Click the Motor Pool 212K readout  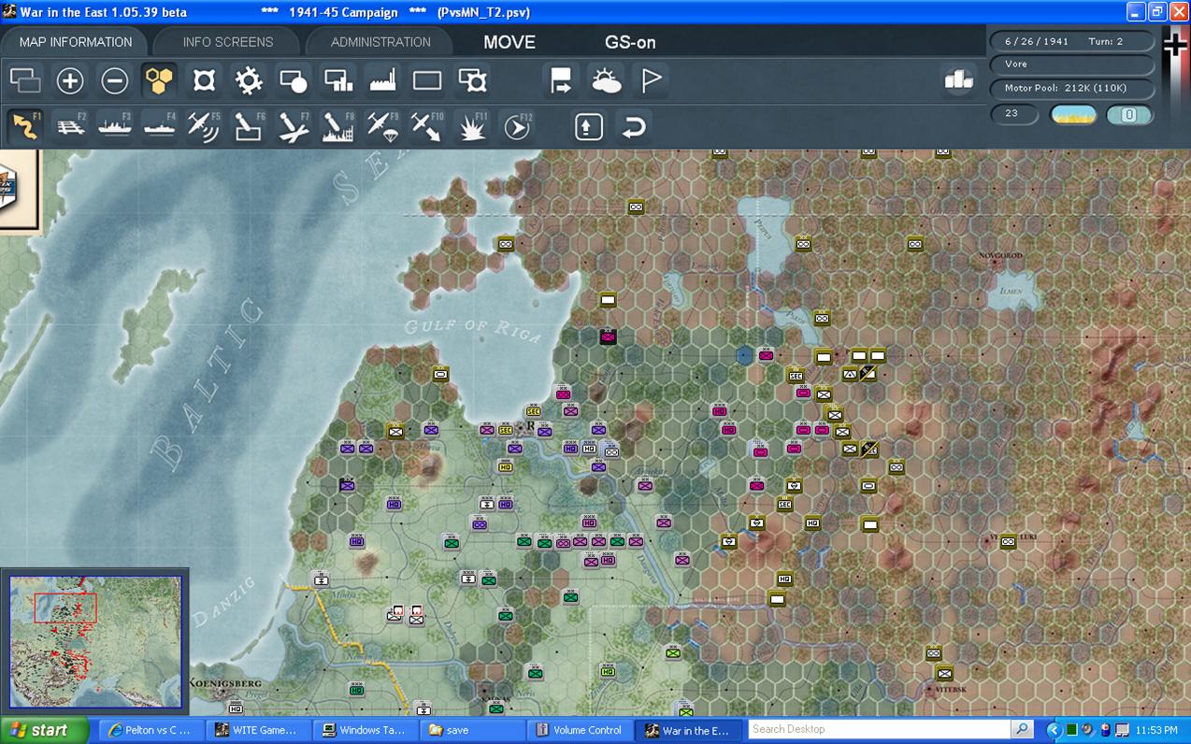(1071, 88)
